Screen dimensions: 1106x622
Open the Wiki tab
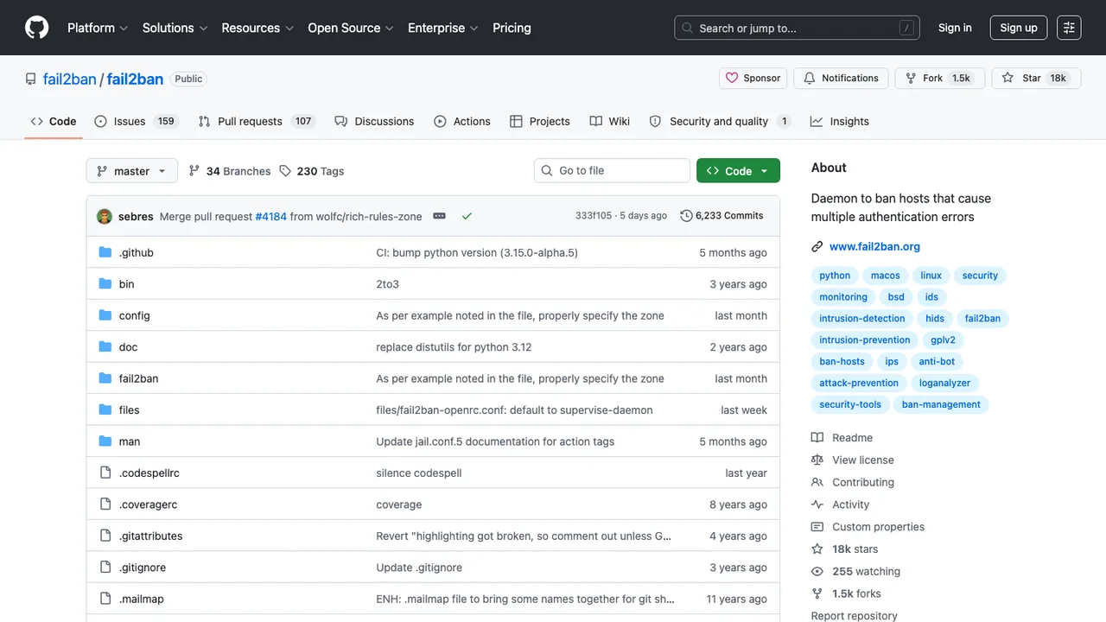click(610, 122)
